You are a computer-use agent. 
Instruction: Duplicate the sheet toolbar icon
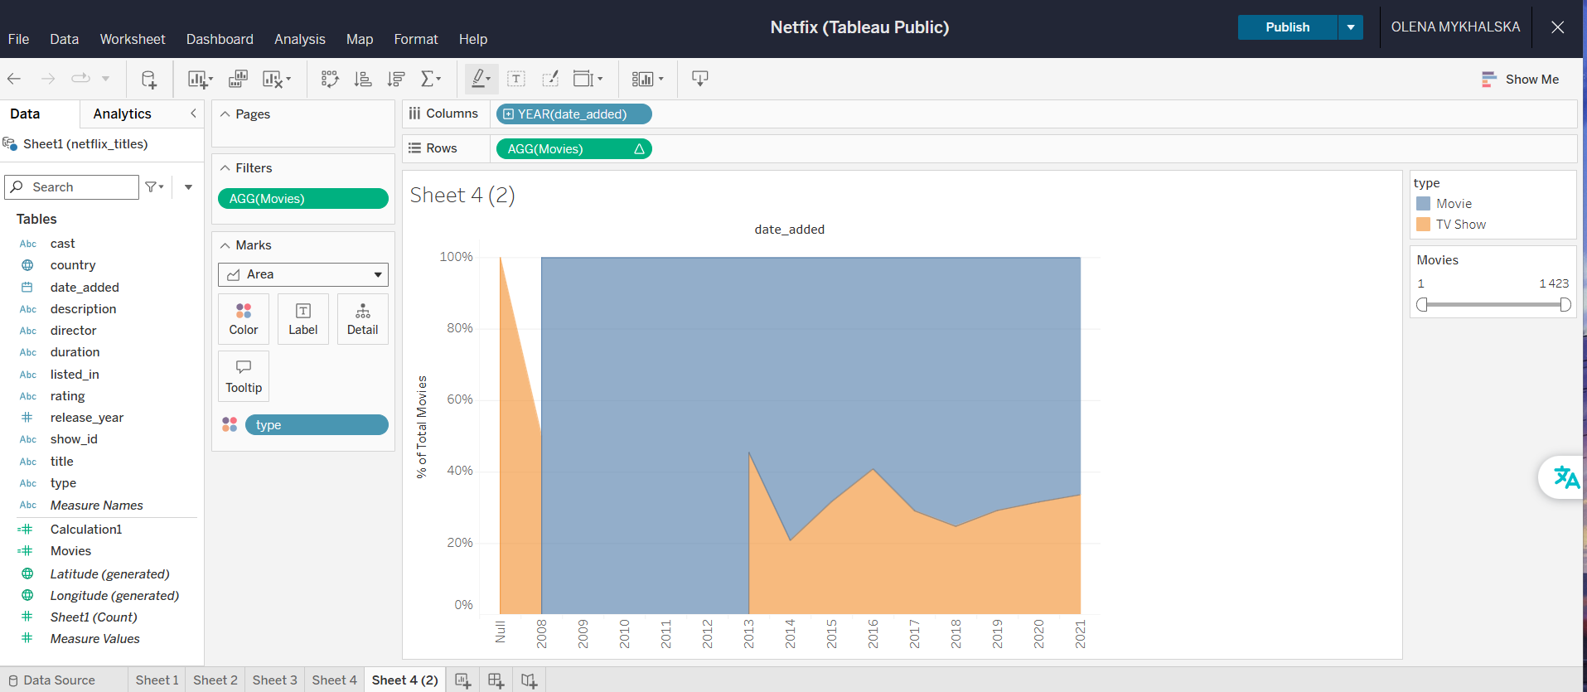coord(238,79)
